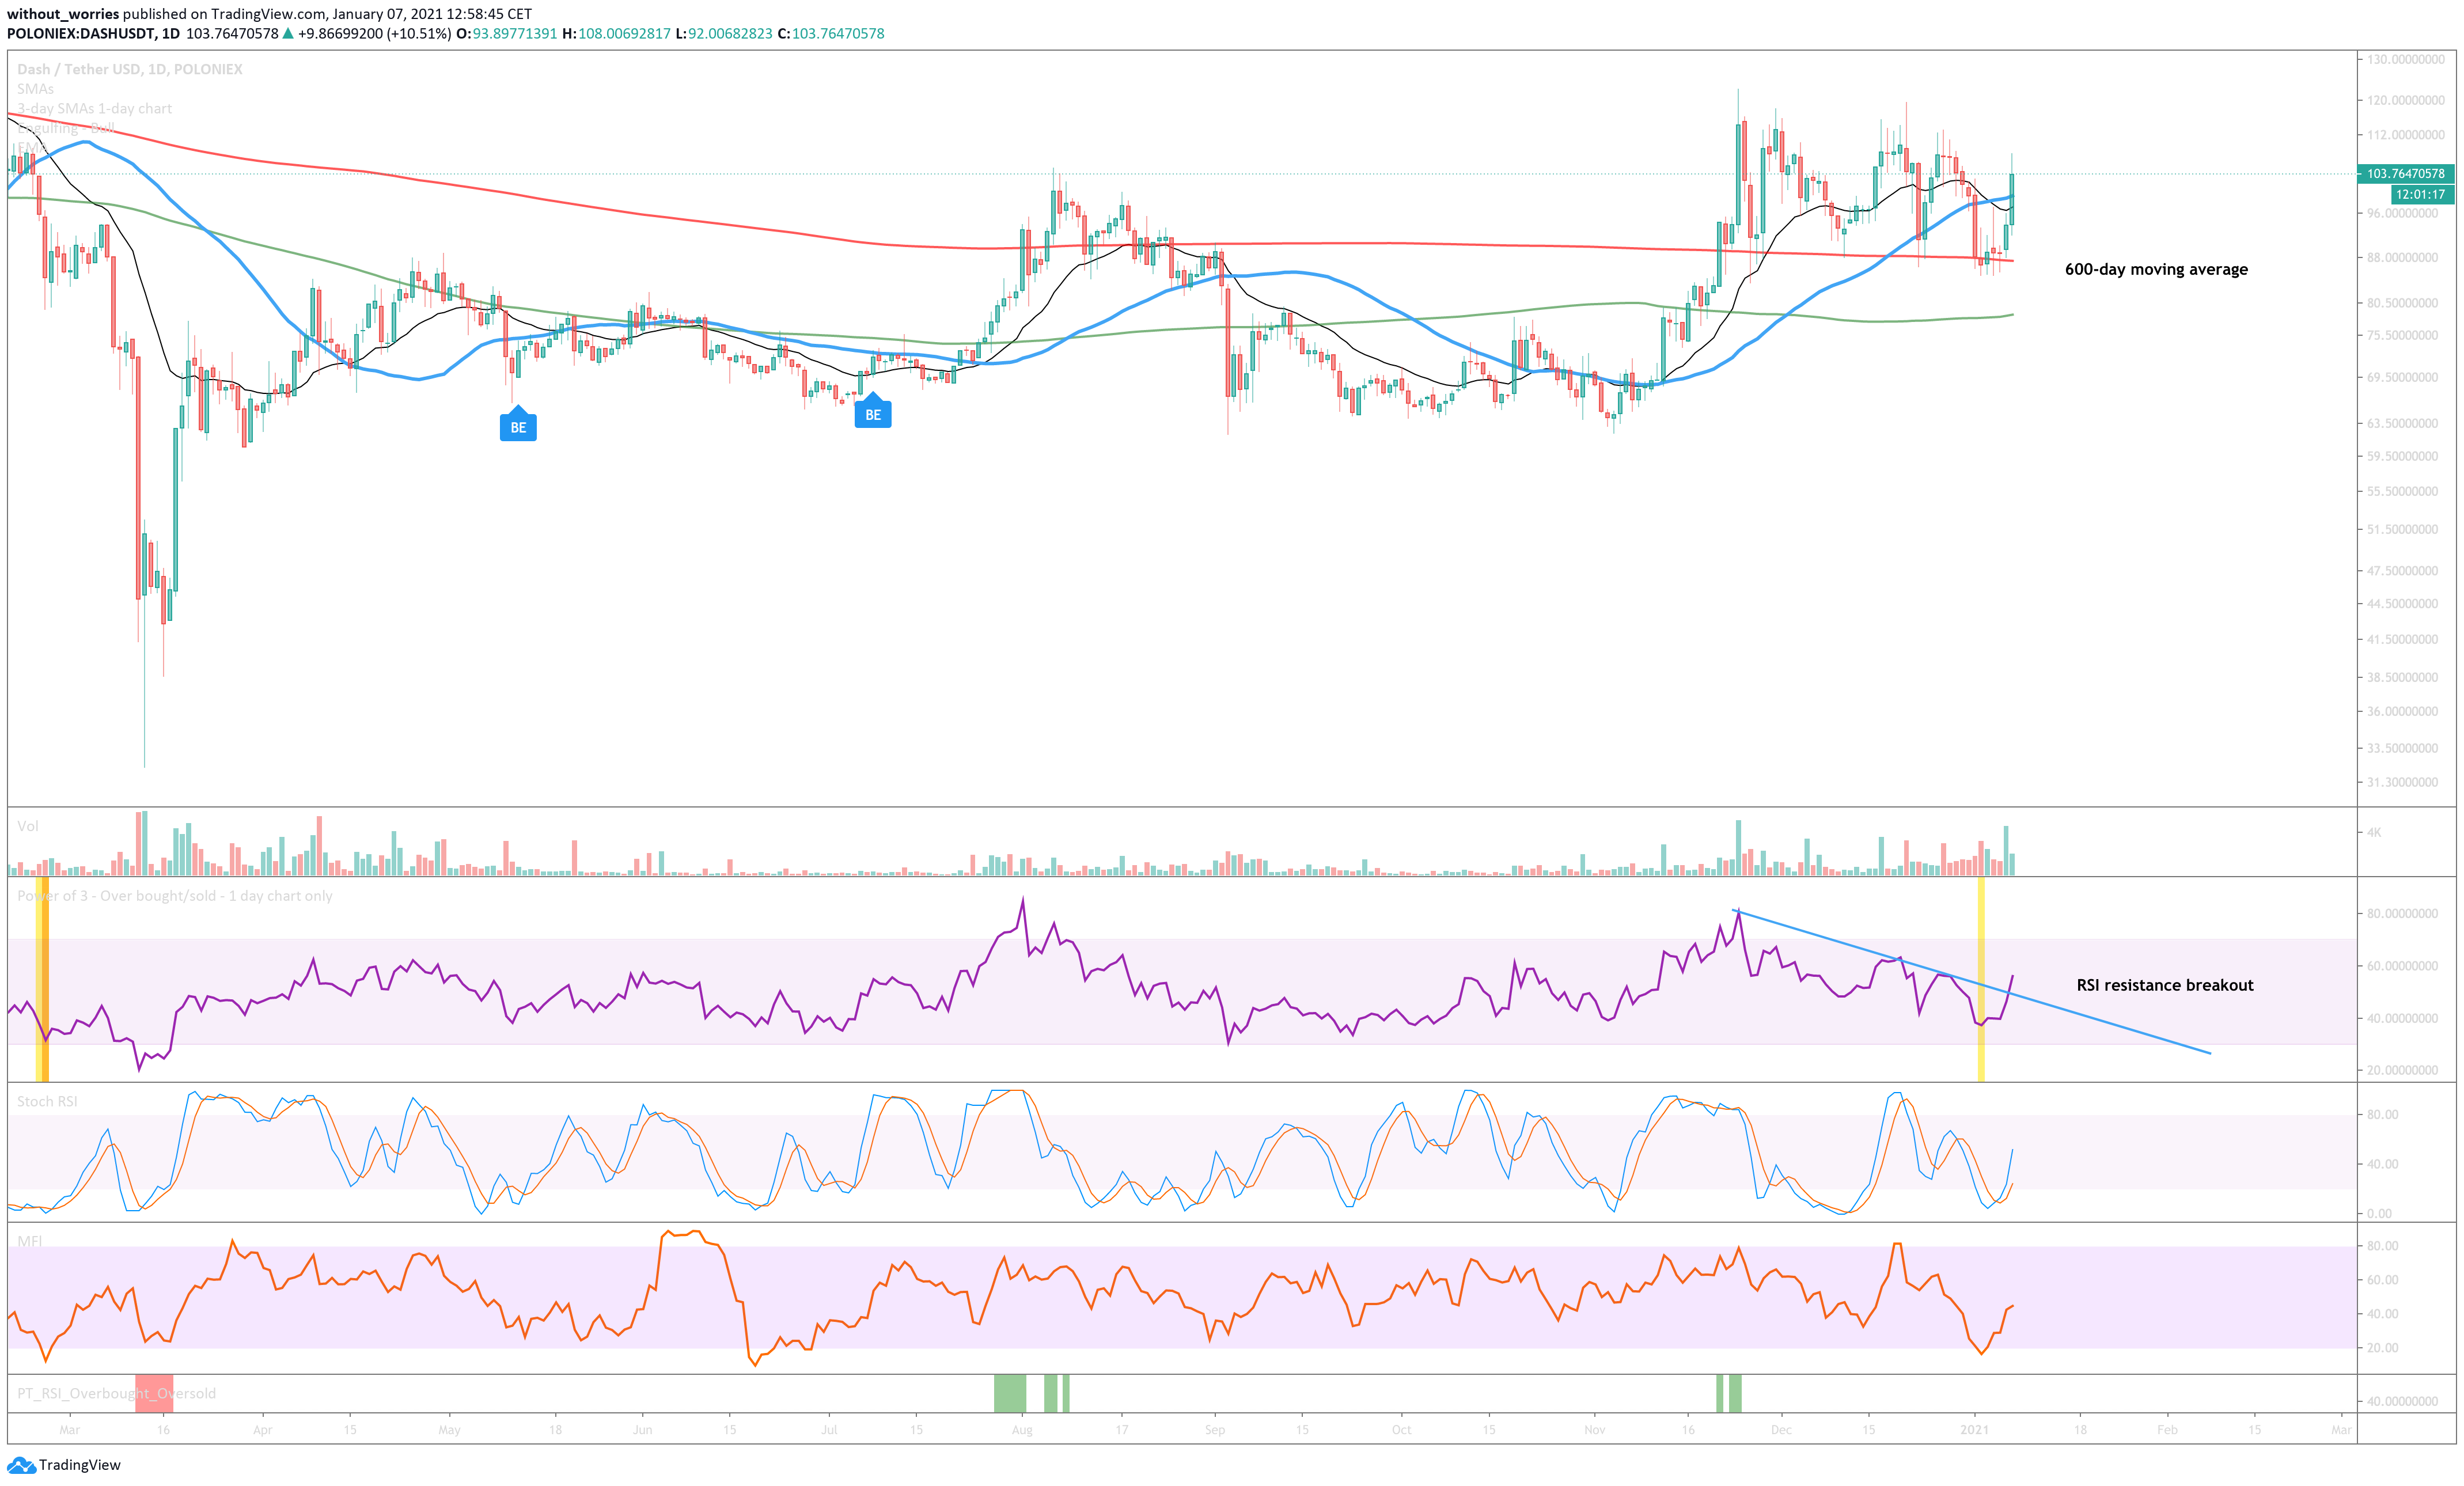Click the change value +9.86699200 (+10.51%)
The height and width of the screenshot is (1486, 2464).
click(x=375, y=34)
